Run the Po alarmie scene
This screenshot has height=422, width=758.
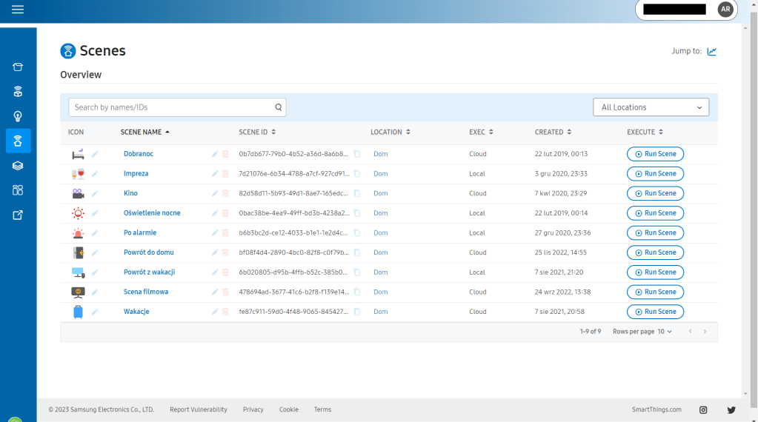(x=655, y=233)
